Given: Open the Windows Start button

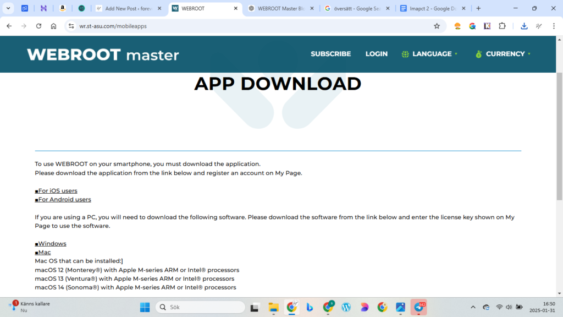Looking at the screenshot, I should pos(145,307).
